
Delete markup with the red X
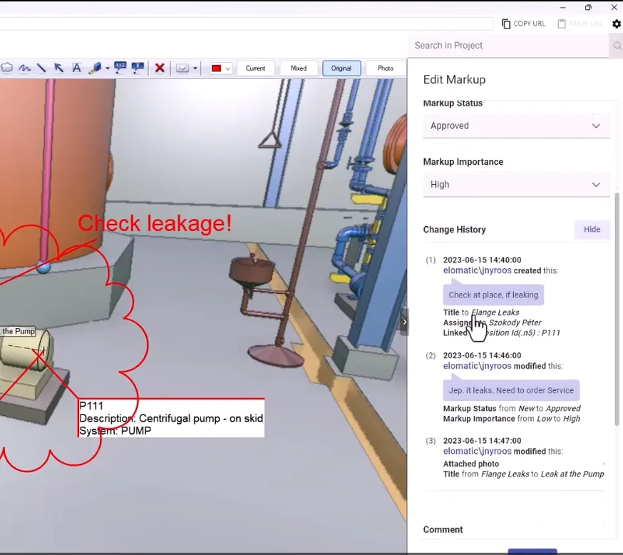coord(160,68)
